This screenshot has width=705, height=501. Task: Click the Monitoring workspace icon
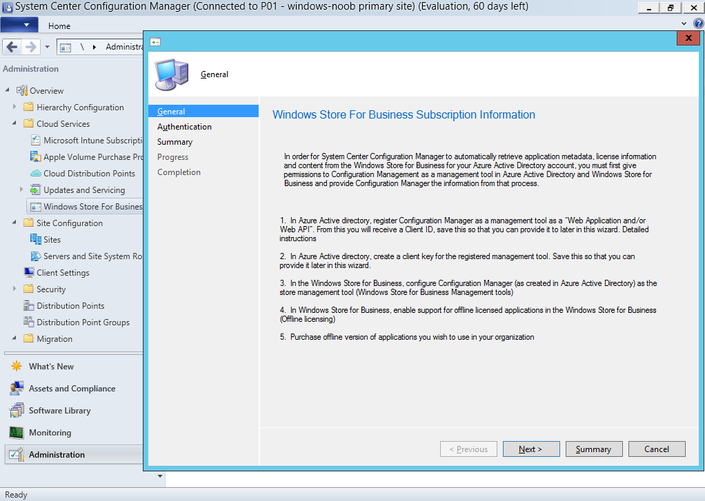tap(17, 432)
